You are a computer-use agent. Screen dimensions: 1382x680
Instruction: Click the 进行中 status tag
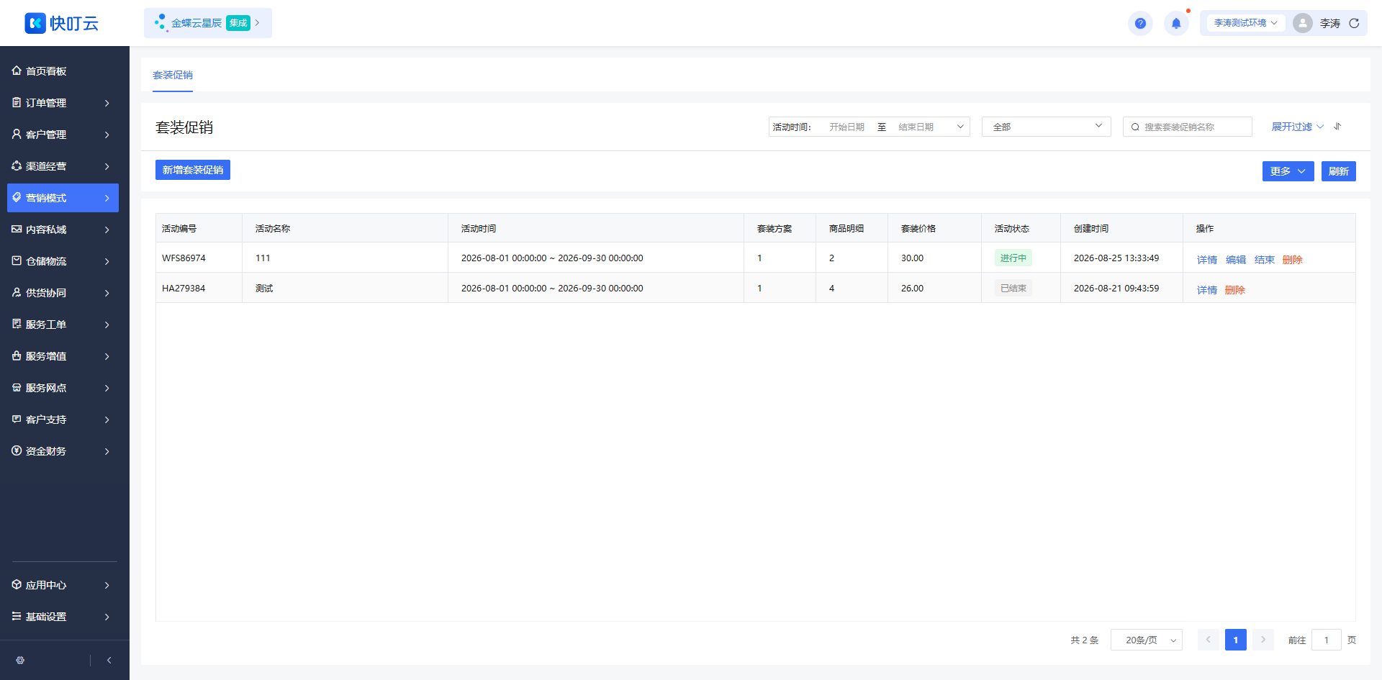[x=1013, y=258]
